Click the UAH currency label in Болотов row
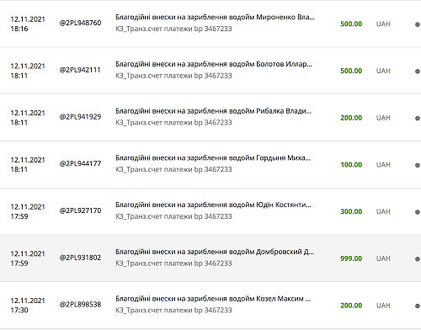Viewport: 421px width, 330px height. (x=383, y=71)
